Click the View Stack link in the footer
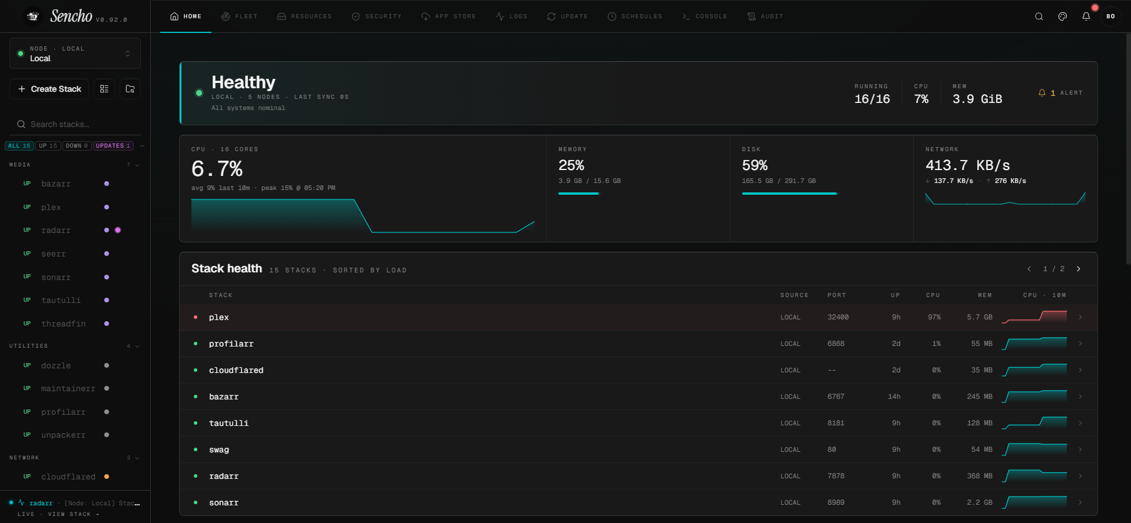 click(x=74, y=514)
